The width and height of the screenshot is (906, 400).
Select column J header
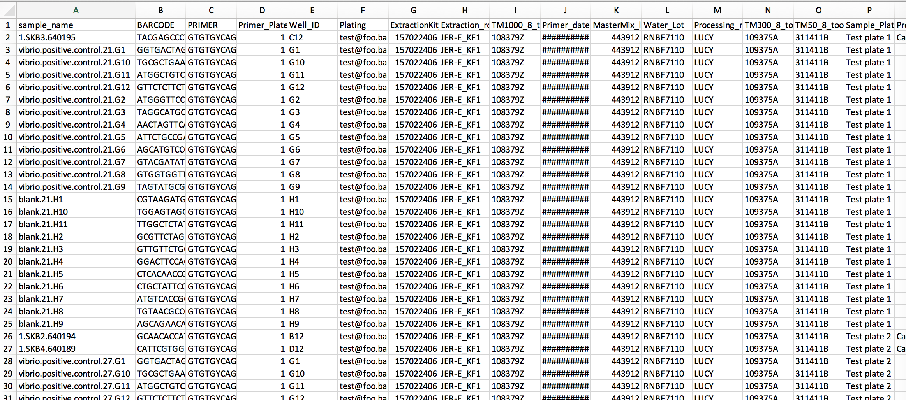coord(566,10)
